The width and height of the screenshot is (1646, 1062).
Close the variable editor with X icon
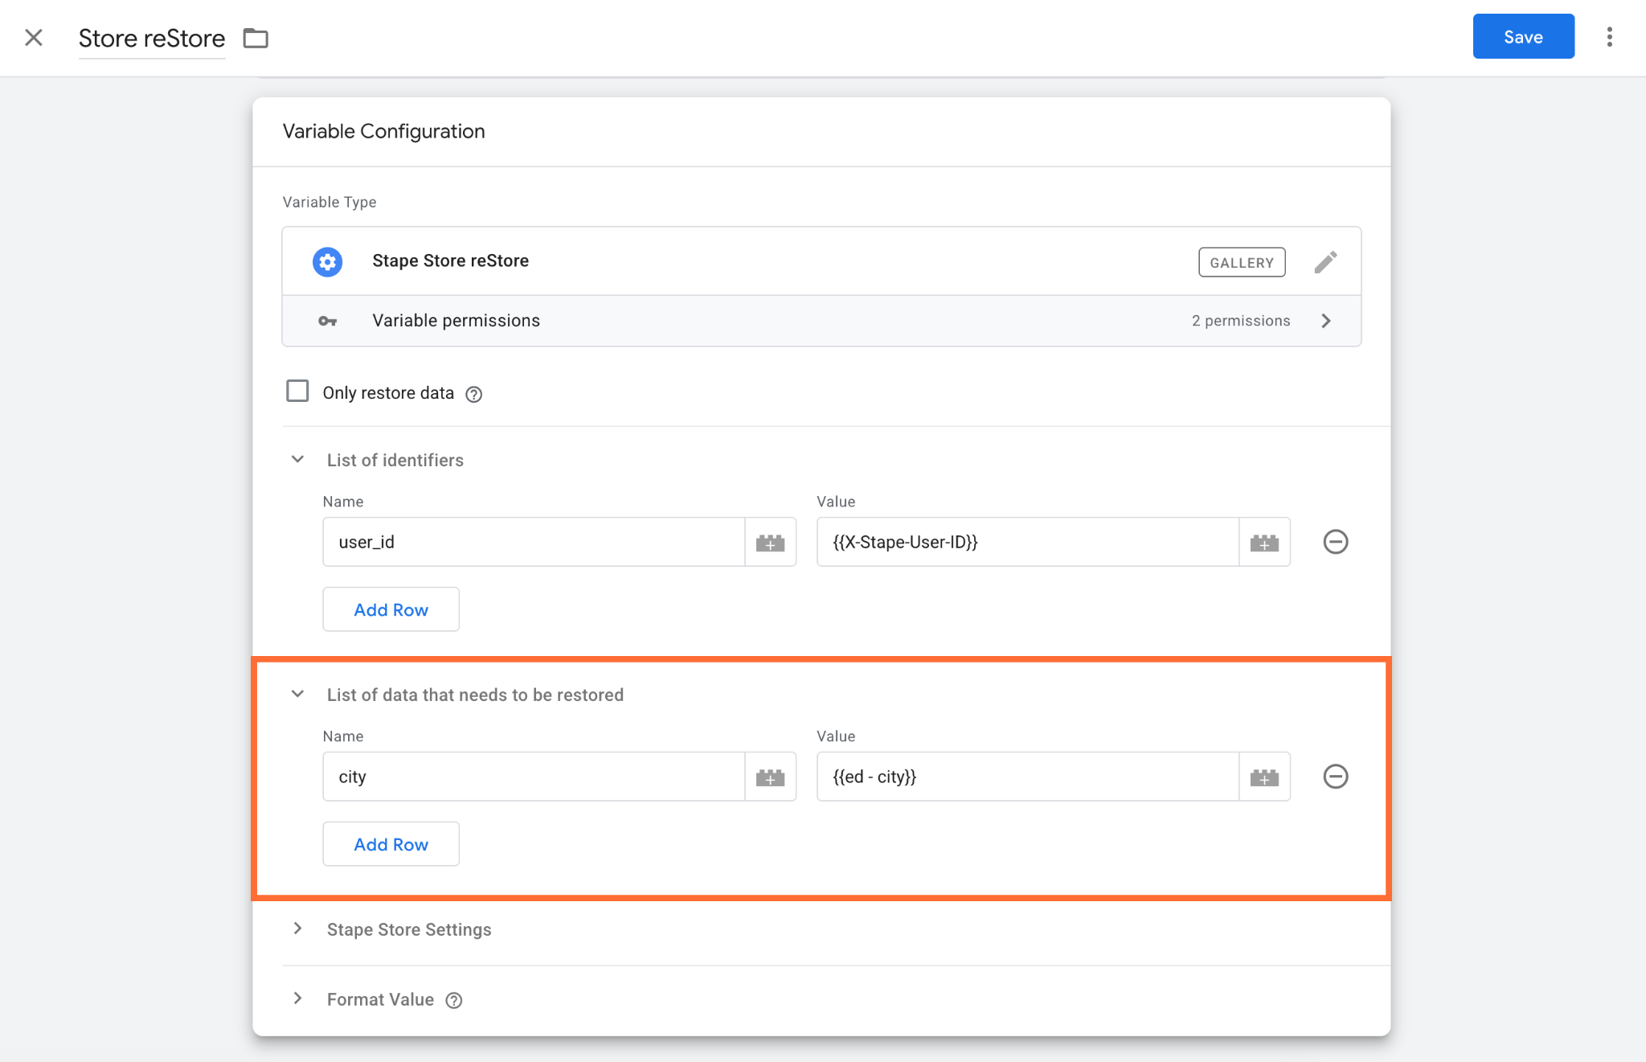34,37
